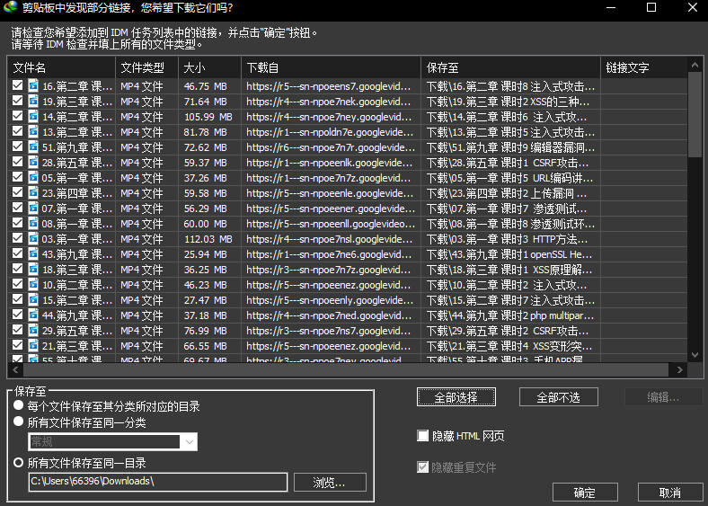Enable the 隐藏 HTML 网页 checkbox
The image size is (708, 506).
point(422,436)
